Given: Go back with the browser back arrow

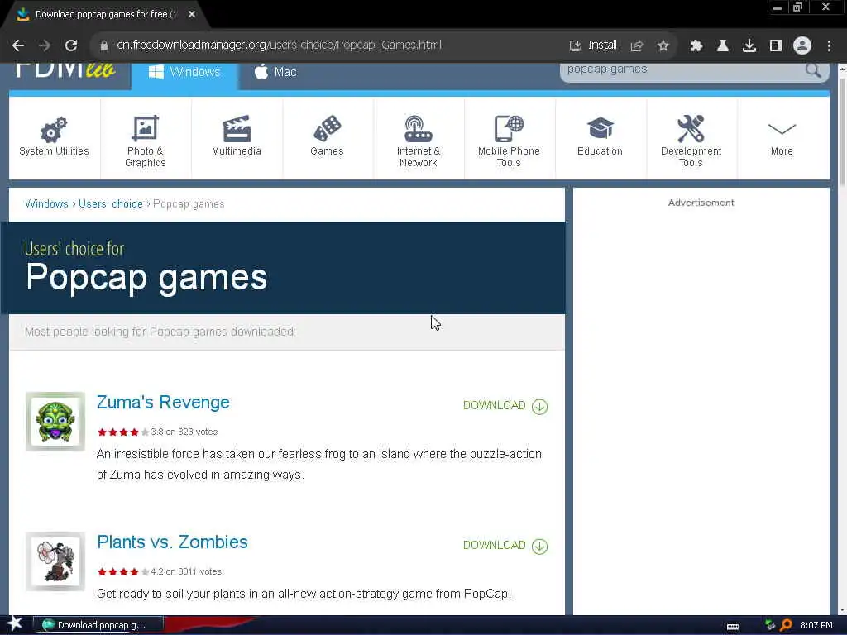Looking at the screenshot, I should click(18, 45).
